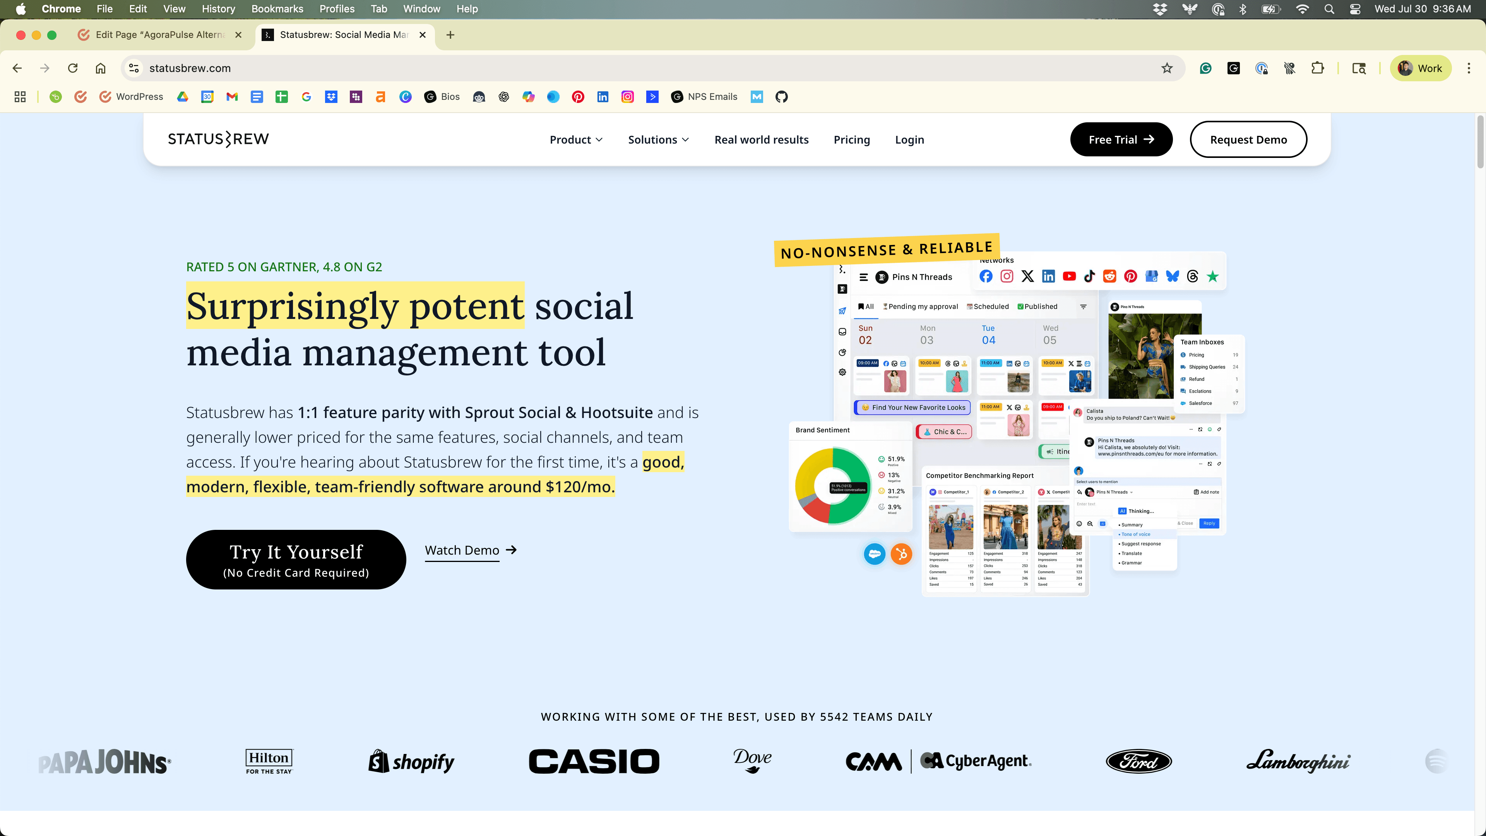The height and width of the screenshot is (836, 1486).
Task: Open the WordPress bookmark
Action: click(131, 97)
